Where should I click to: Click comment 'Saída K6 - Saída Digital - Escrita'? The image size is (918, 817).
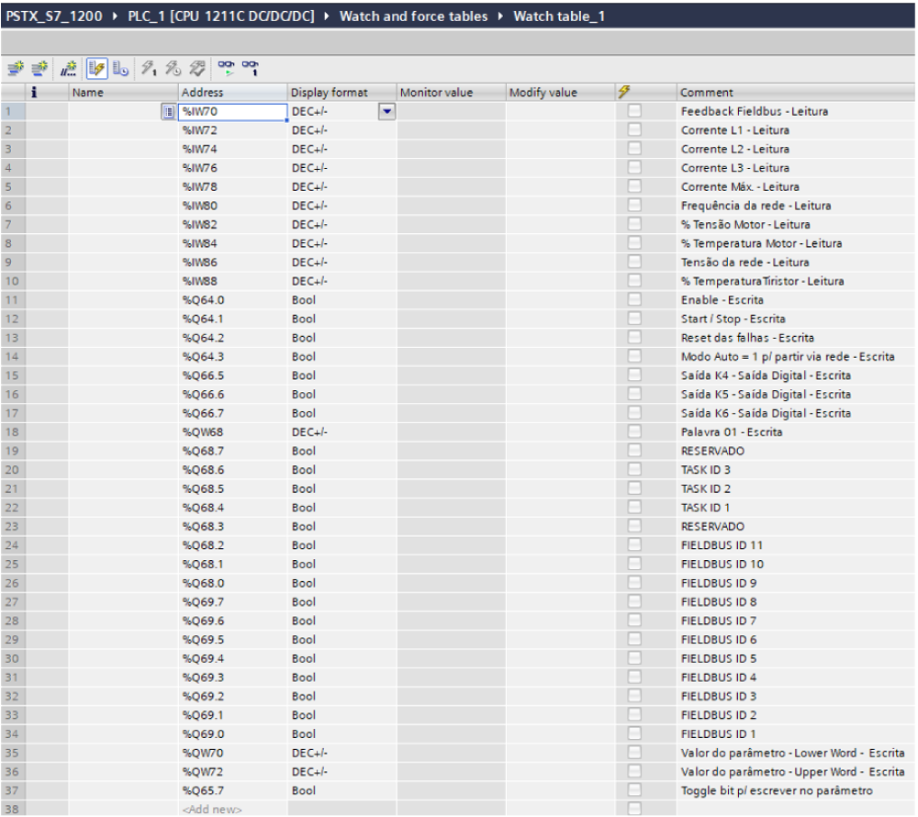pos(766,413)
